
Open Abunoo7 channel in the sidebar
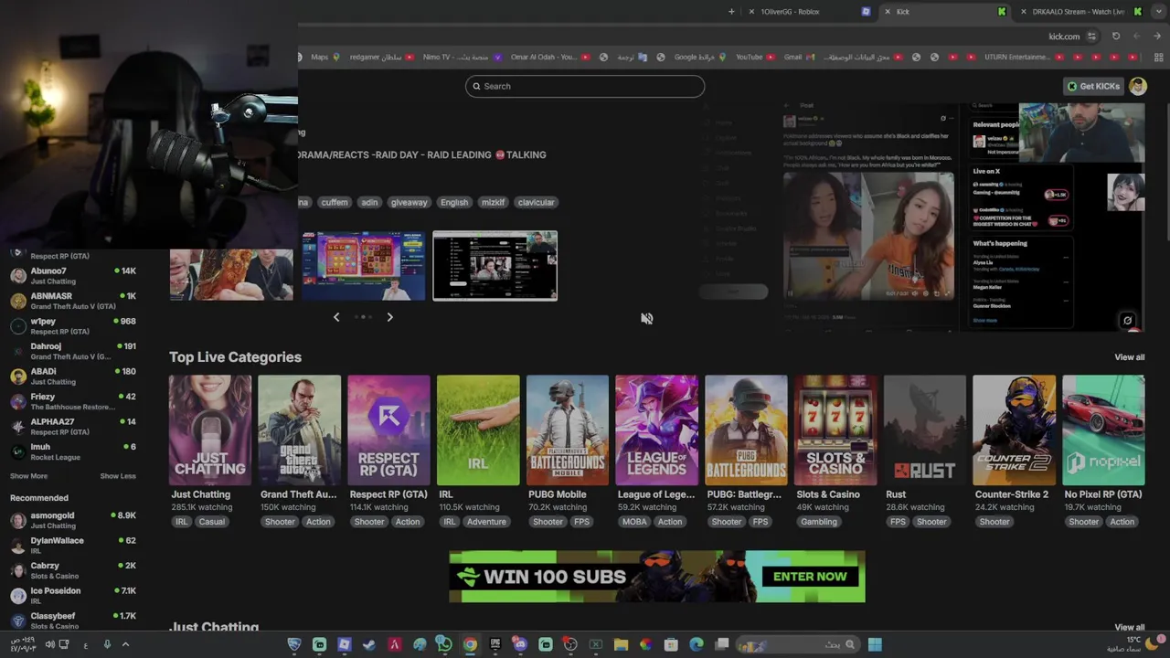pos(73,275)
